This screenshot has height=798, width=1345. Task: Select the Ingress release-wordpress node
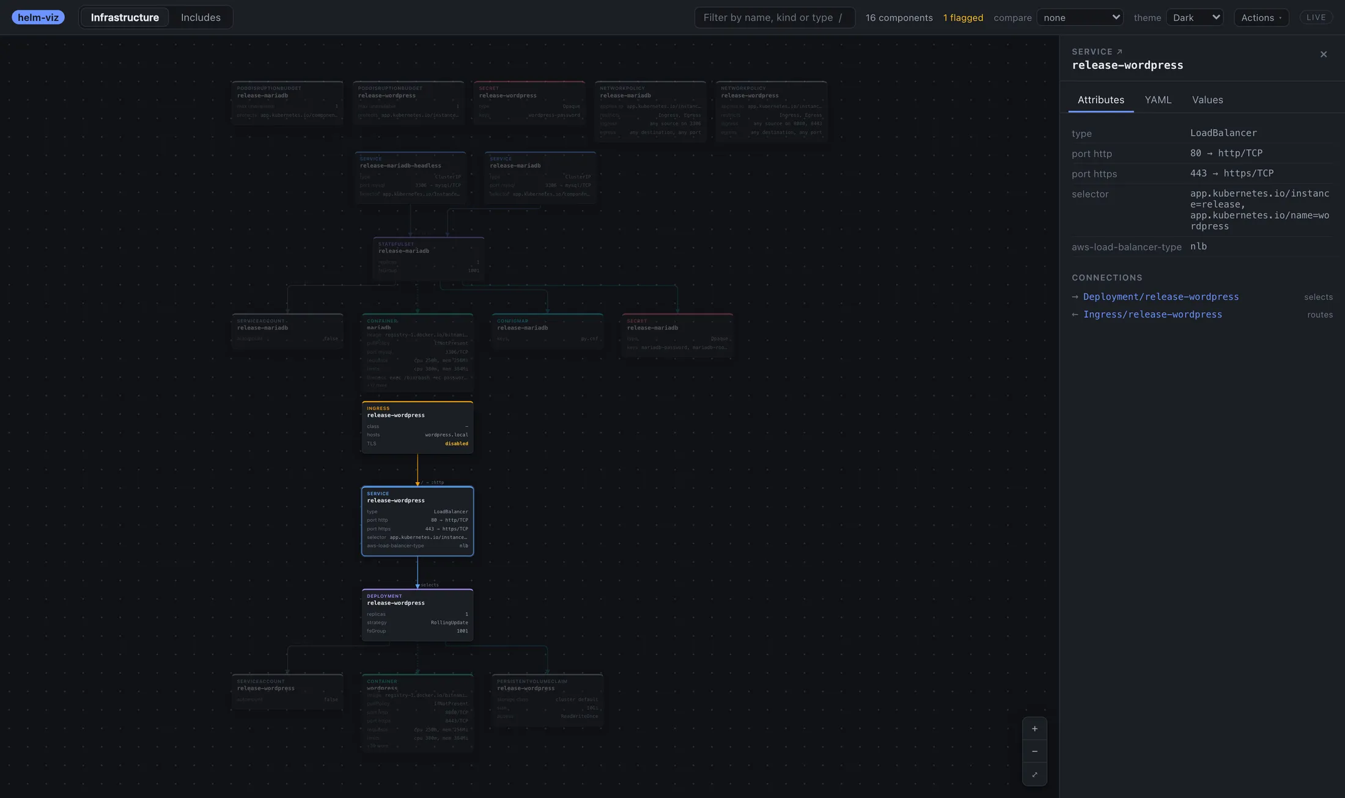[418, 427]
